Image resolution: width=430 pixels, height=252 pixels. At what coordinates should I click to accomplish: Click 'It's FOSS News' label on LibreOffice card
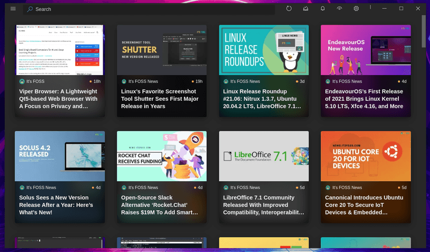point(245,188)
